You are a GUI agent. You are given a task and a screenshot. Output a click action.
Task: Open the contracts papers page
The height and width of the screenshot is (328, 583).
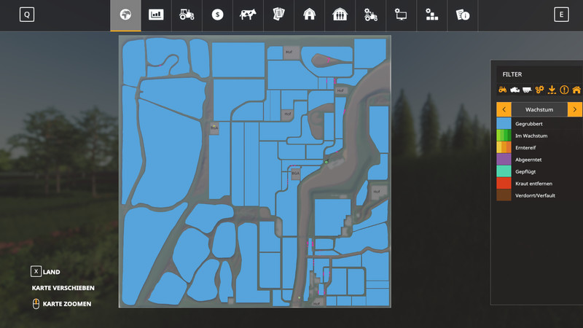coord(278,15)
